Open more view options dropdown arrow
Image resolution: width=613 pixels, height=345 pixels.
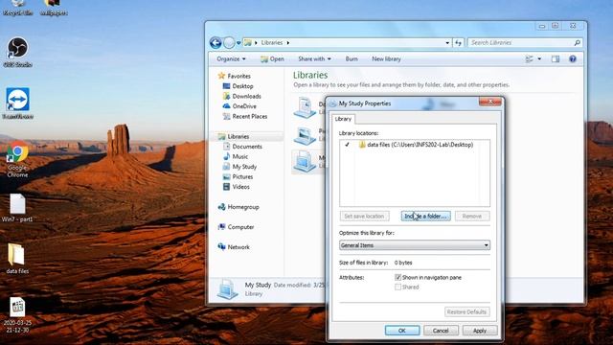[x=539, y=59]
